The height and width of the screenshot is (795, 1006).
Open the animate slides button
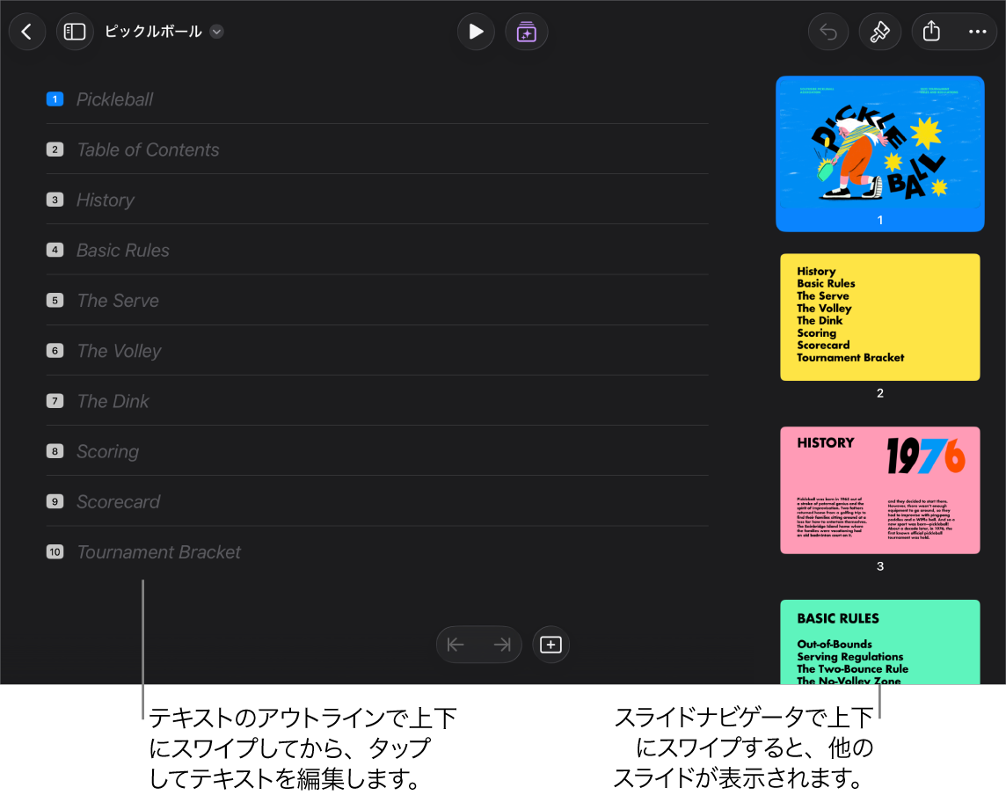526,32
